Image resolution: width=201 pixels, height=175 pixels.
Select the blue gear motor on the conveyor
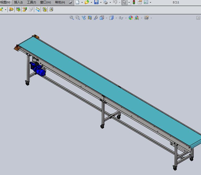pyautogui.click(x=38, y=69)
